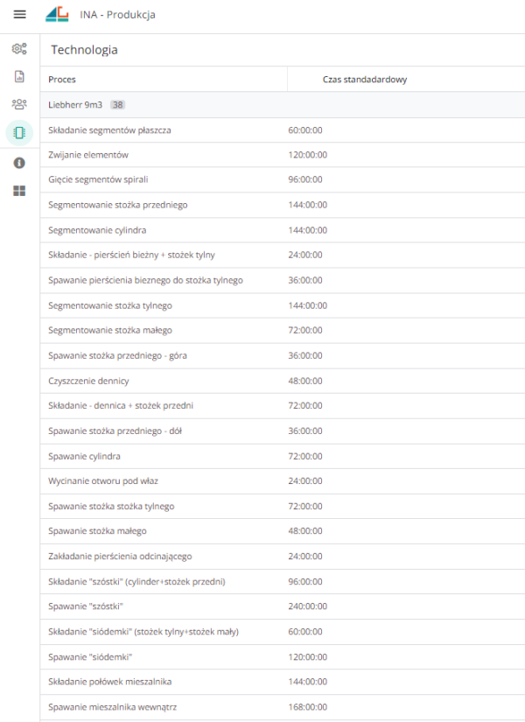The image size is (525, 722).
Task: Click the 240:00:00 time for Spawanie "szóstki"
Action: 308,606
